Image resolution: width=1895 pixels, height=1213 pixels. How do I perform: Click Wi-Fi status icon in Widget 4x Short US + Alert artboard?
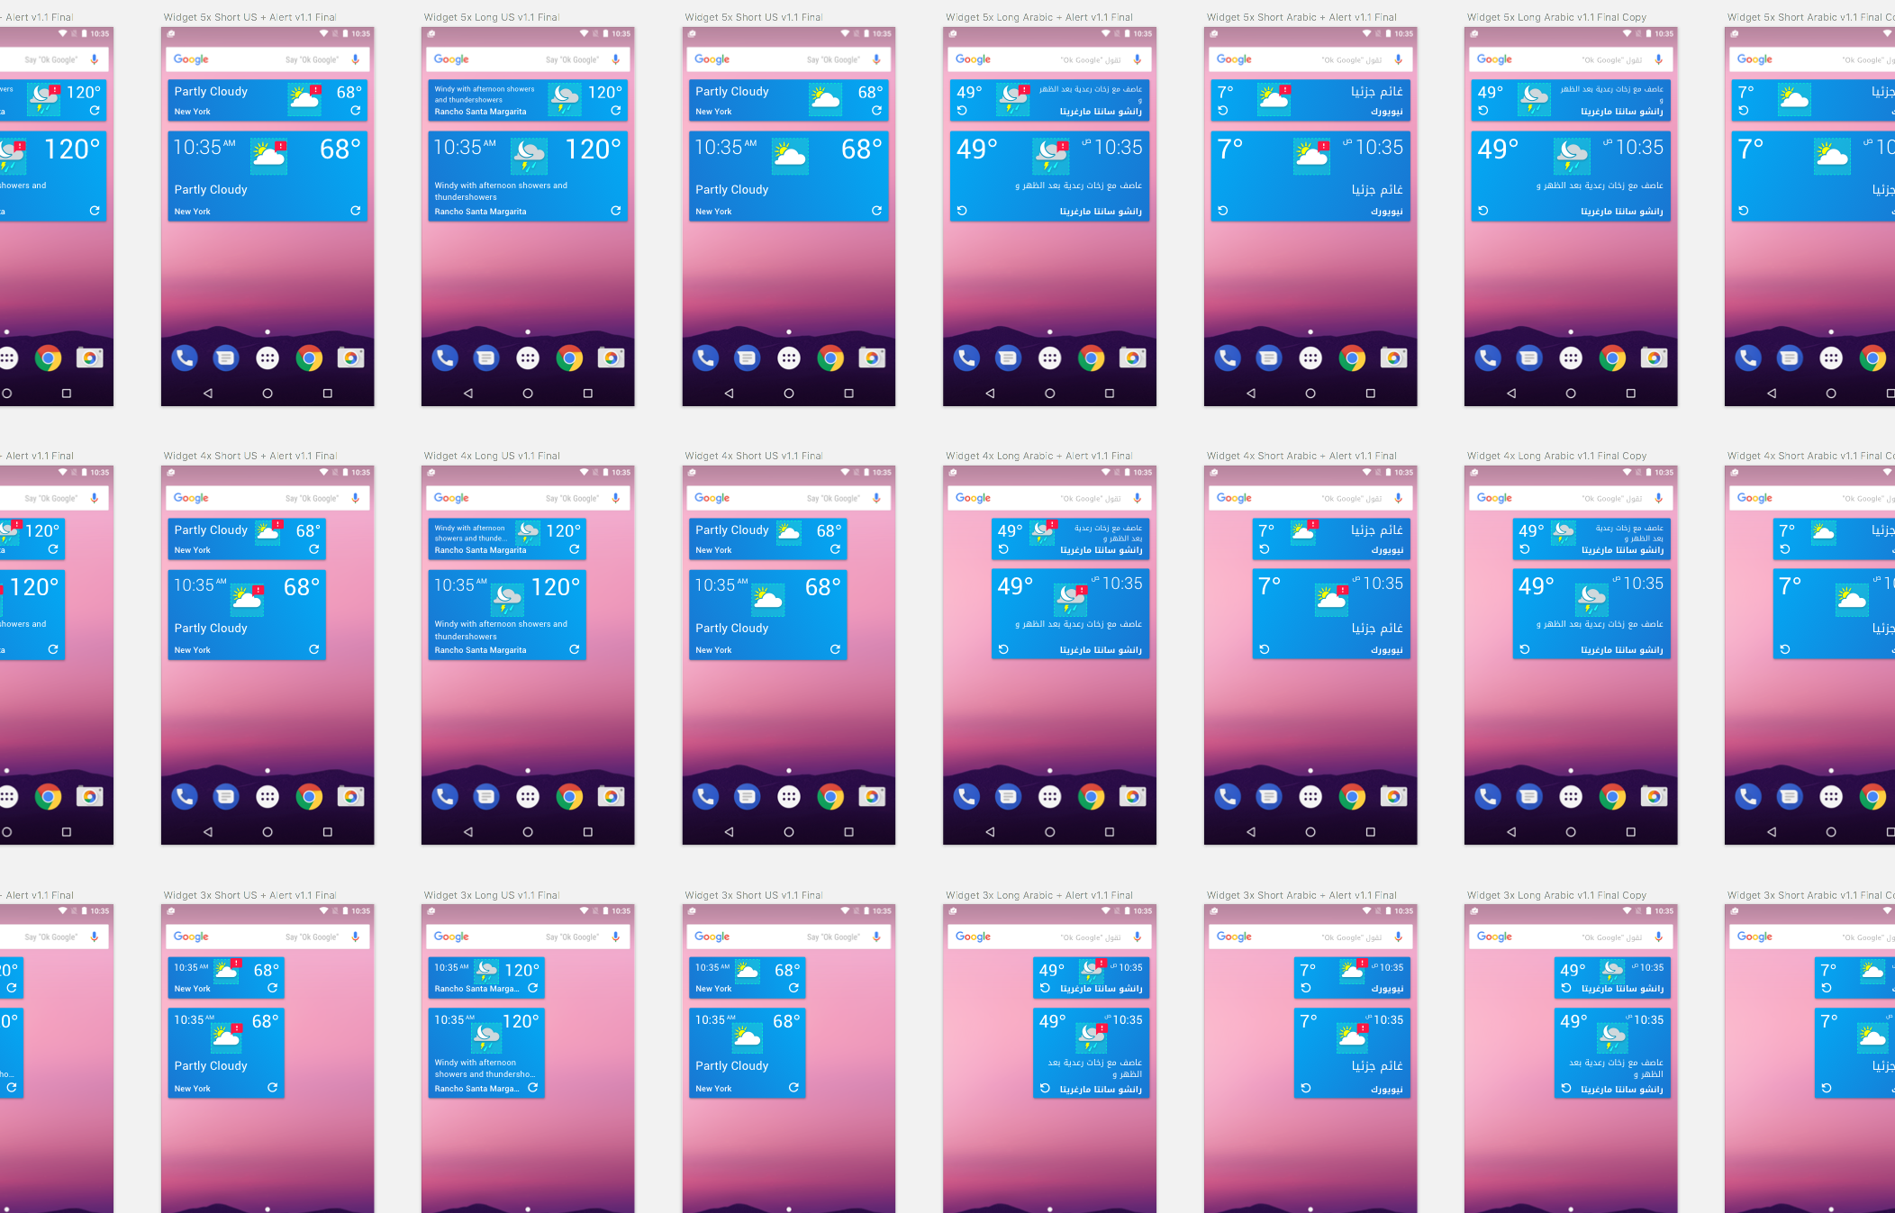pyautogui.click(x=323, y=472)
